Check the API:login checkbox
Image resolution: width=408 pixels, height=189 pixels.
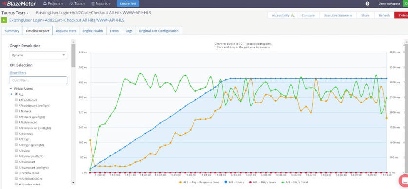[x=16, y=139]
